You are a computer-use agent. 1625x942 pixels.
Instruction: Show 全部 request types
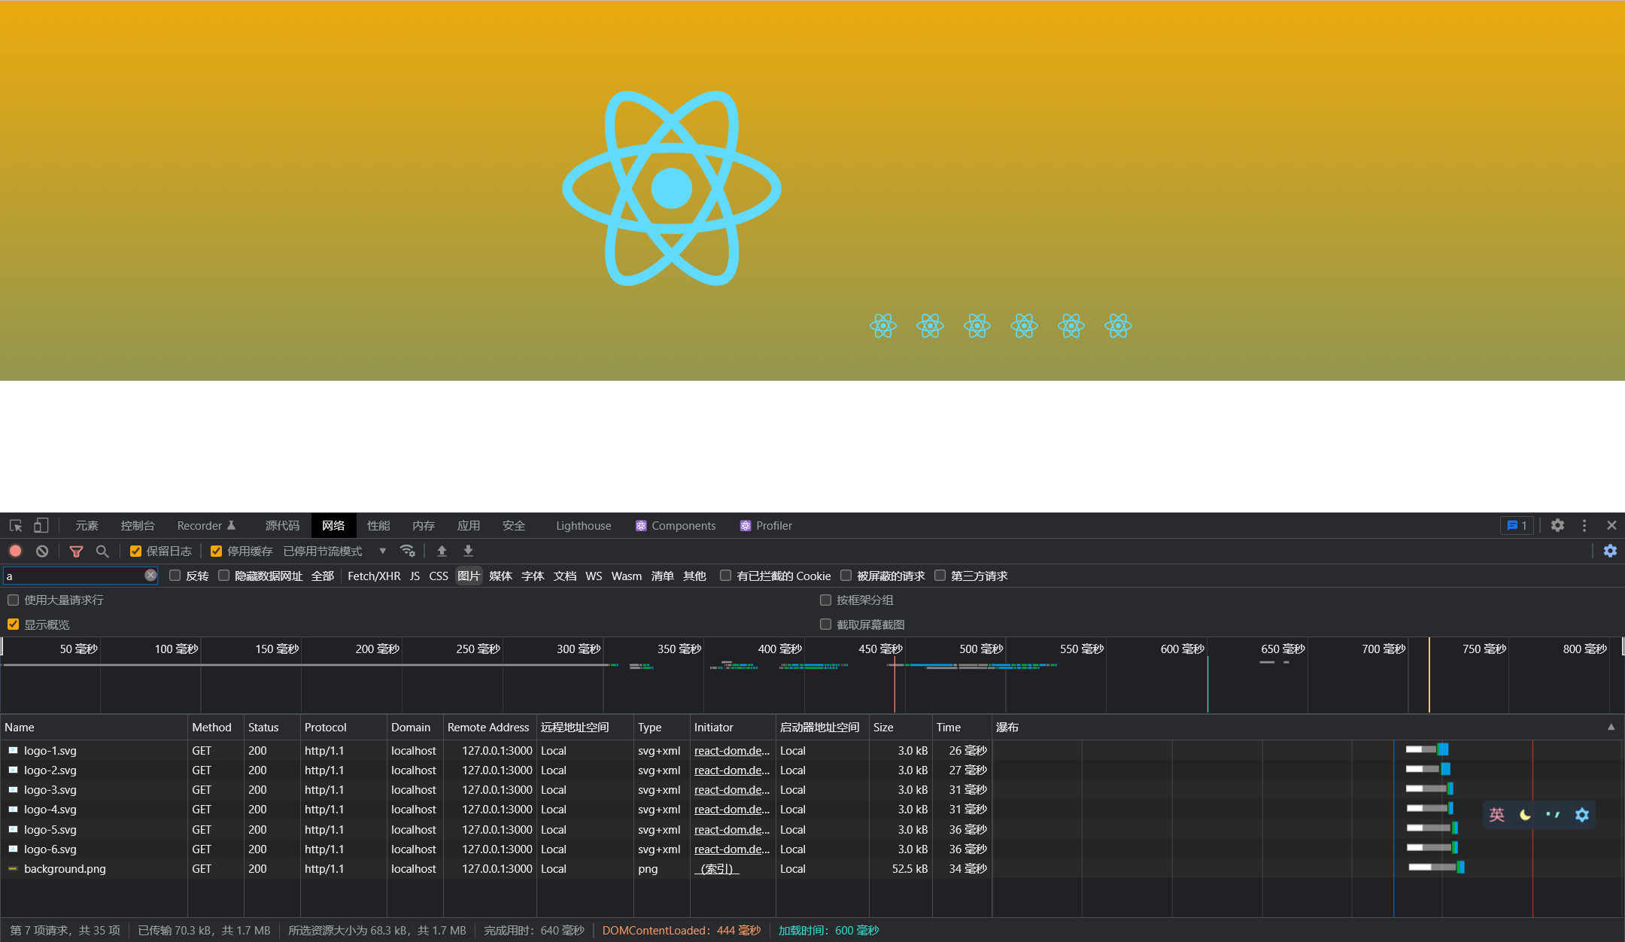(x=323, y=576)
